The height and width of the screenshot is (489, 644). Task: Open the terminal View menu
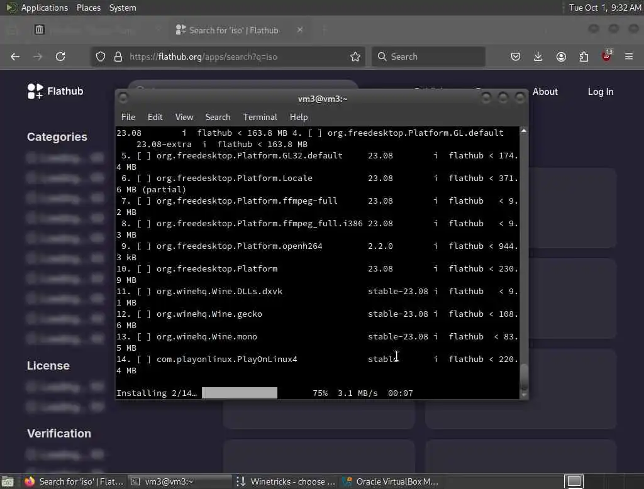tap(184, 117)
